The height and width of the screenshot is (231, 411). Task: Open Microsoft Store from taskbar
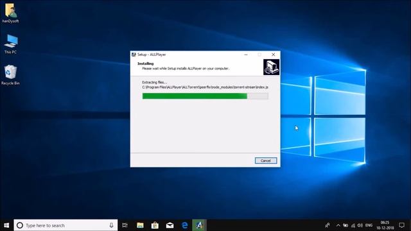[x=155, y=225]
